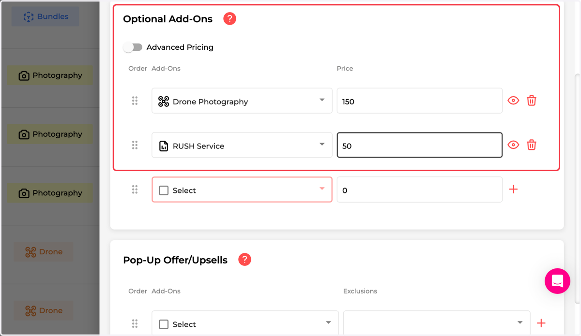Click the checkbox in Pop-Up Offer Select row
581x336 pixels.
164,324
